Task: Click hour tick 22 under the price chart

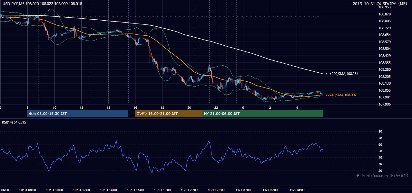Action: coord(216,107)
